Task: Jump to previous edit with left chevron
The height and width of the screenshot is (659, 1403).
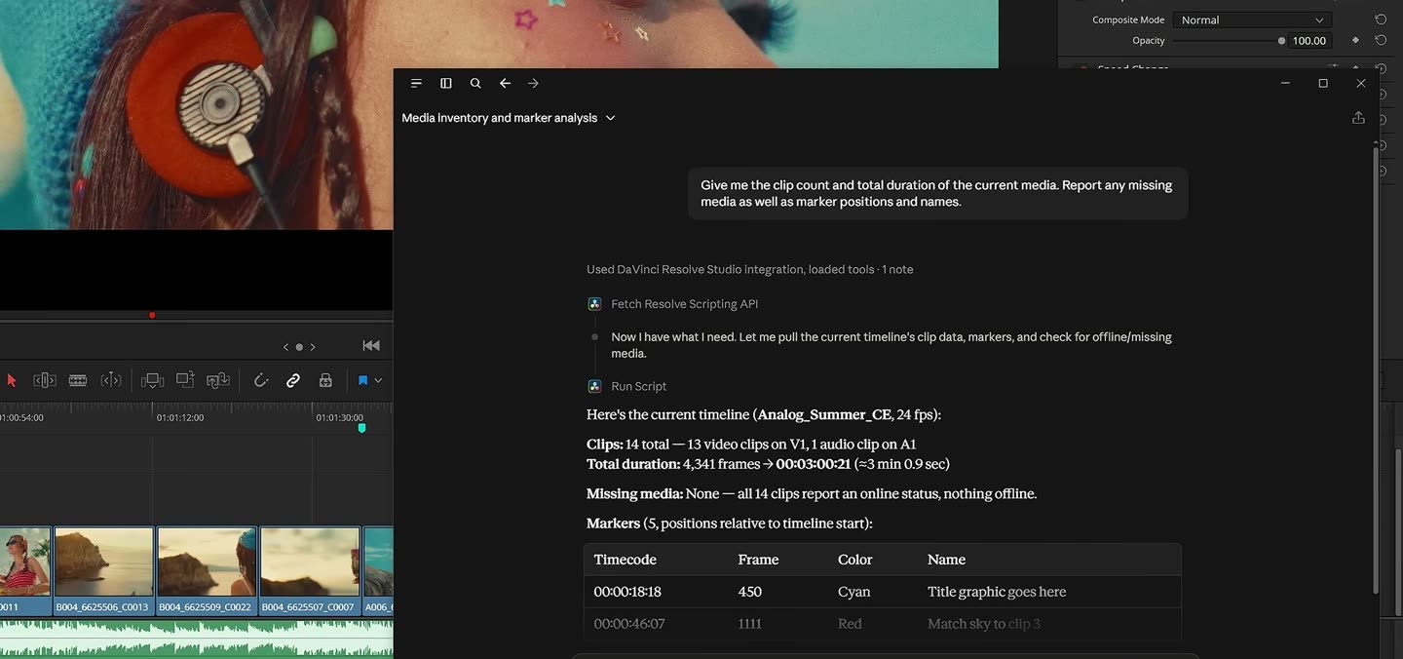Action: click(286, 346)
